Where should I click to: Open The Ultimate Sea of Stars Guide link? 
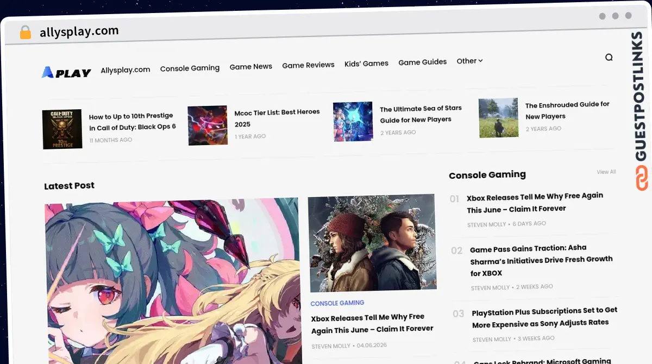(x=421, y=114)
